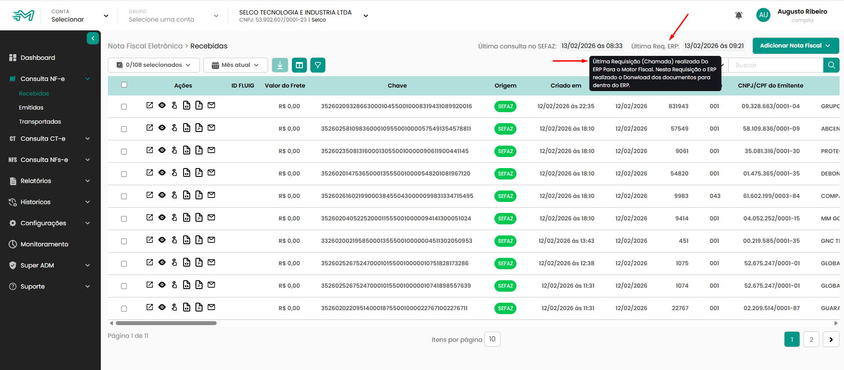Go to Monitoramento in the sidebar
Screen dimensions: 844x370
[44, 244]
